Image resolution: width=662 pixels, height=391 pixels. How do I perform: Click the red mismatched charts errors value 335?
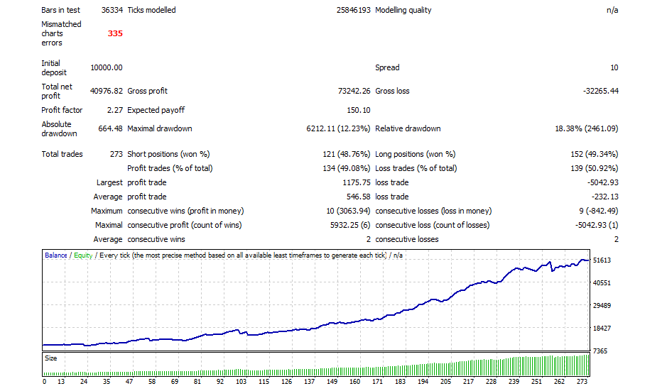114,33
